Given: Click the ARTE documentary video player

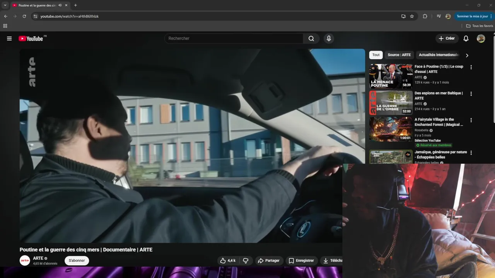Looking at the screenshot, I should click(x=192, y=146).
